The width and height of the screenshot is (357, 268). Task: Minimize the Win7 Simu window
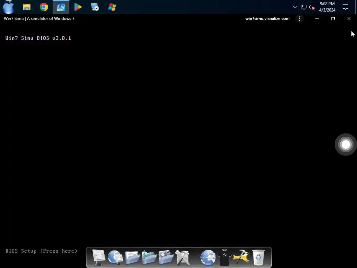[x=317, y=19]
